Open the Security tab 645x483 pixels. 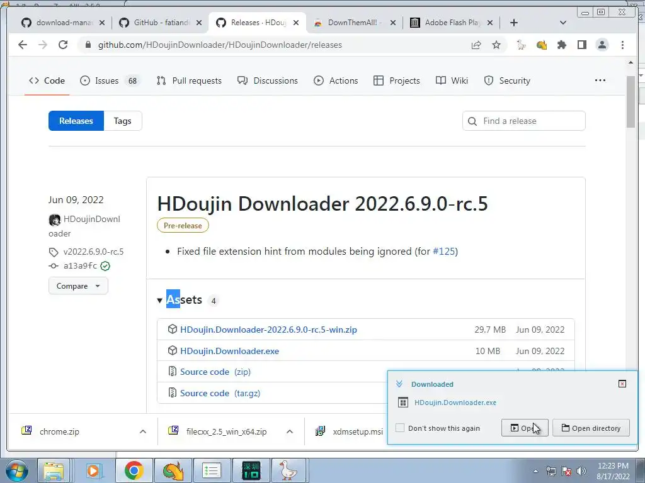click(507, 80)
